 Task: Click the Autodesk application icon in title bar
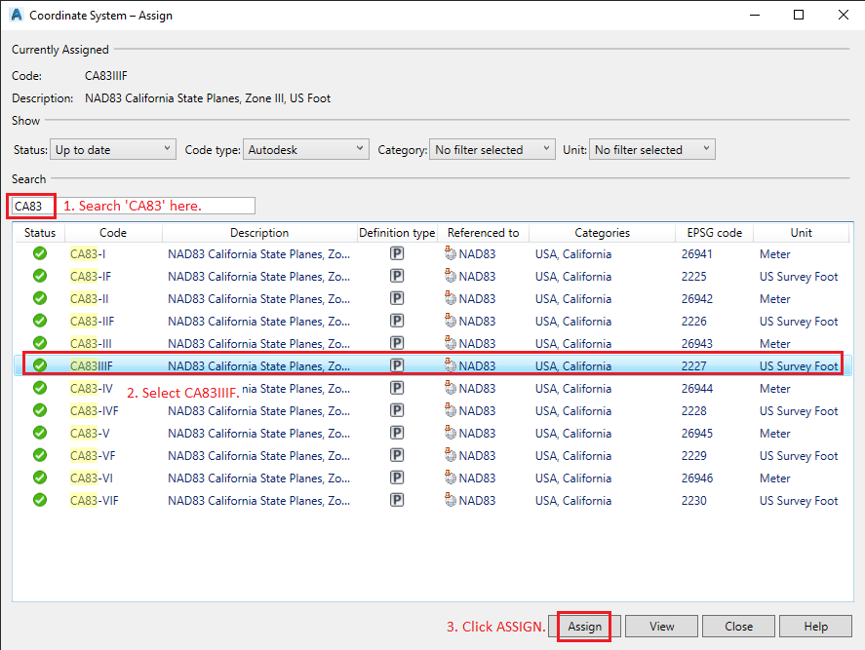point(17,15)
